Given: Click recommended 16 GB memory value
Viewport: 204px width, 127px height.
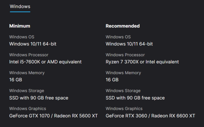Looking at the screenshot, I should (x=112, y=80).
